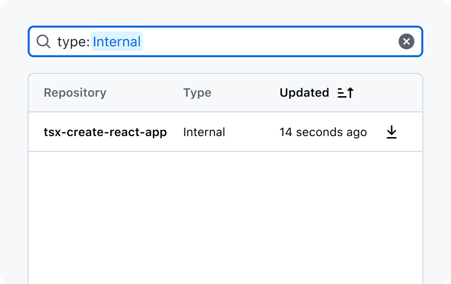This screenshot has height=284, width=451.
Task: Download the tsx-create-react-app repository
Action: (x=392, y=132)
